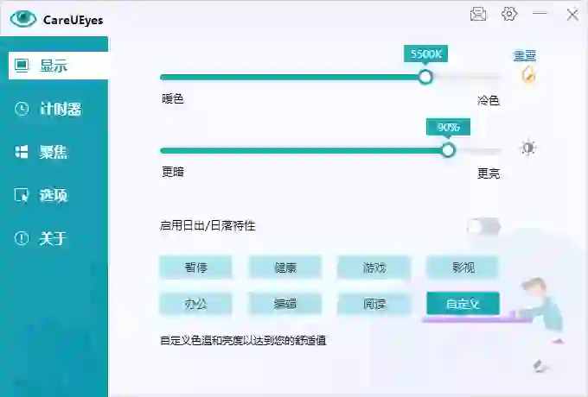Click the 更亮 brighter label
This screenshot has width=588, height=397.
click(489, 173)
